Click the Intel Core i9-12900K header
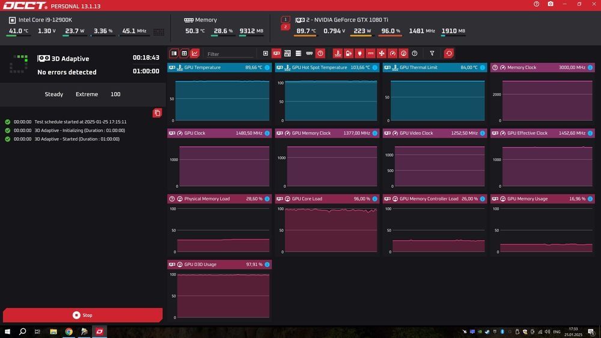Image resolution: width=601 pixels, height=338 pixels. coord(45,20)
